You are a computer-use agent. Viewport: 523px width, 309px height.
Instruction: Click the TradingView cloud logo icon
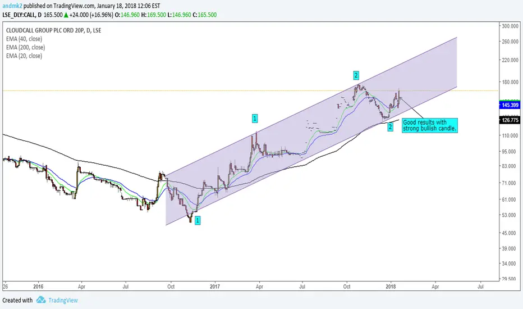tap(41, 299)
